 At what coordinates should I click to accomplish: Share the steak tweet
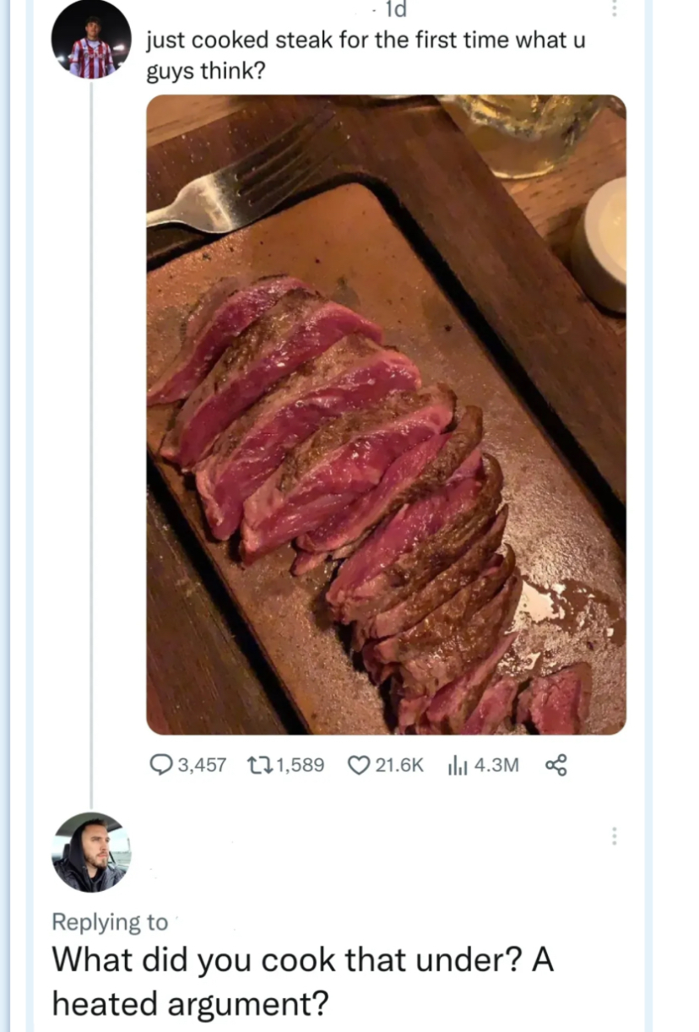click(x=555, y=765)
